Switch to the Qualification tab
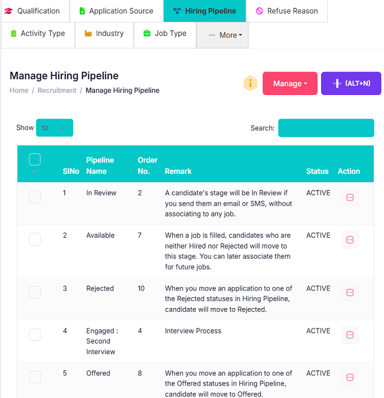This screenshot has height=398, width=384. point(35,11)
